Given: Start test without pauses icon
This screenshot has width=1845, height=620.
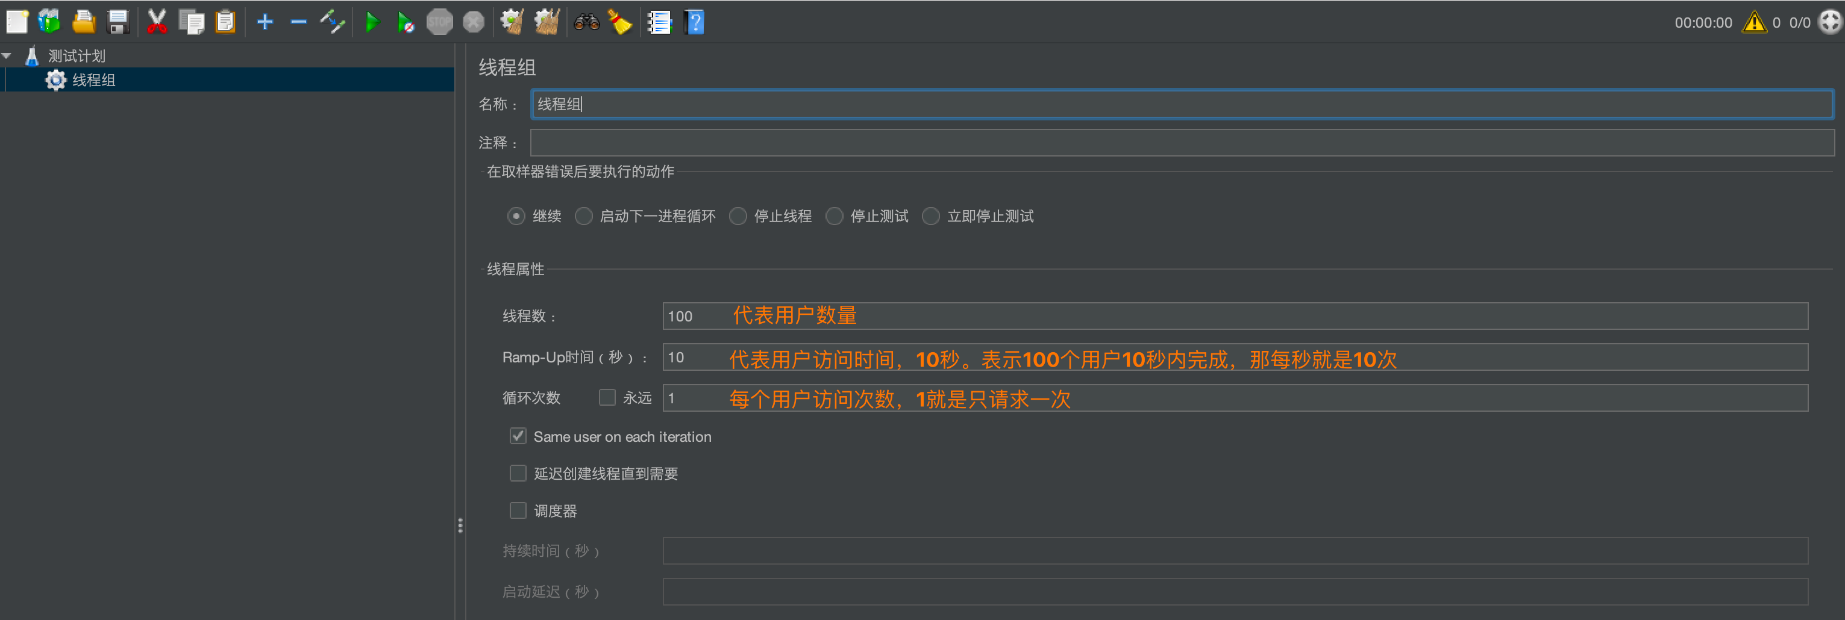Looking at the screenshot, I should point(406,23).
